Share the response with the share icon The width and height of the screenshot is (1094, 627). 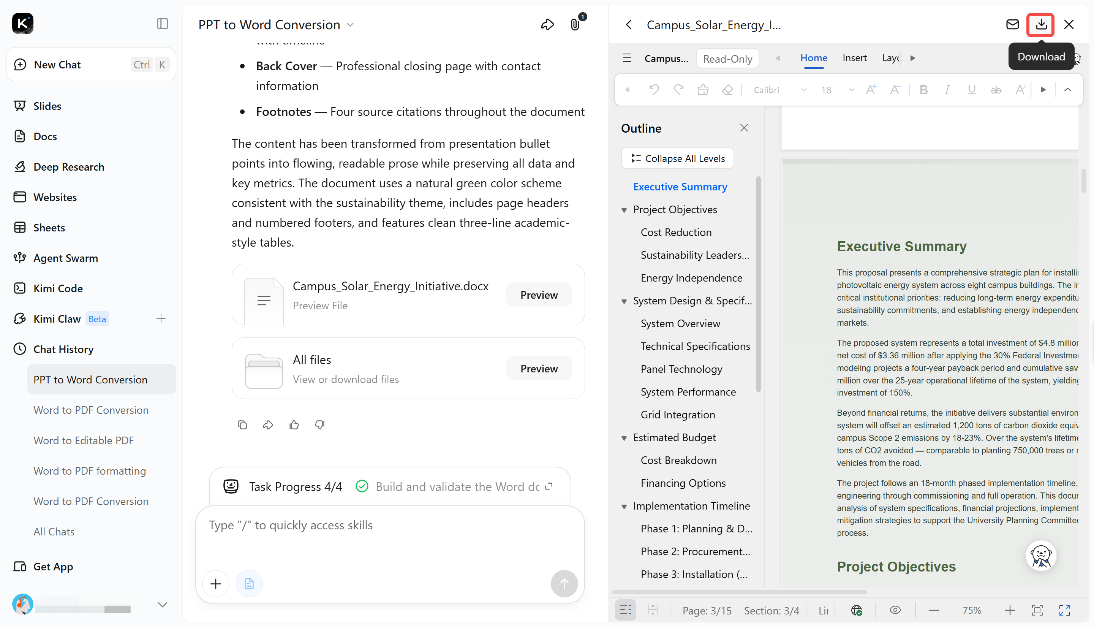tap(268, 425)
